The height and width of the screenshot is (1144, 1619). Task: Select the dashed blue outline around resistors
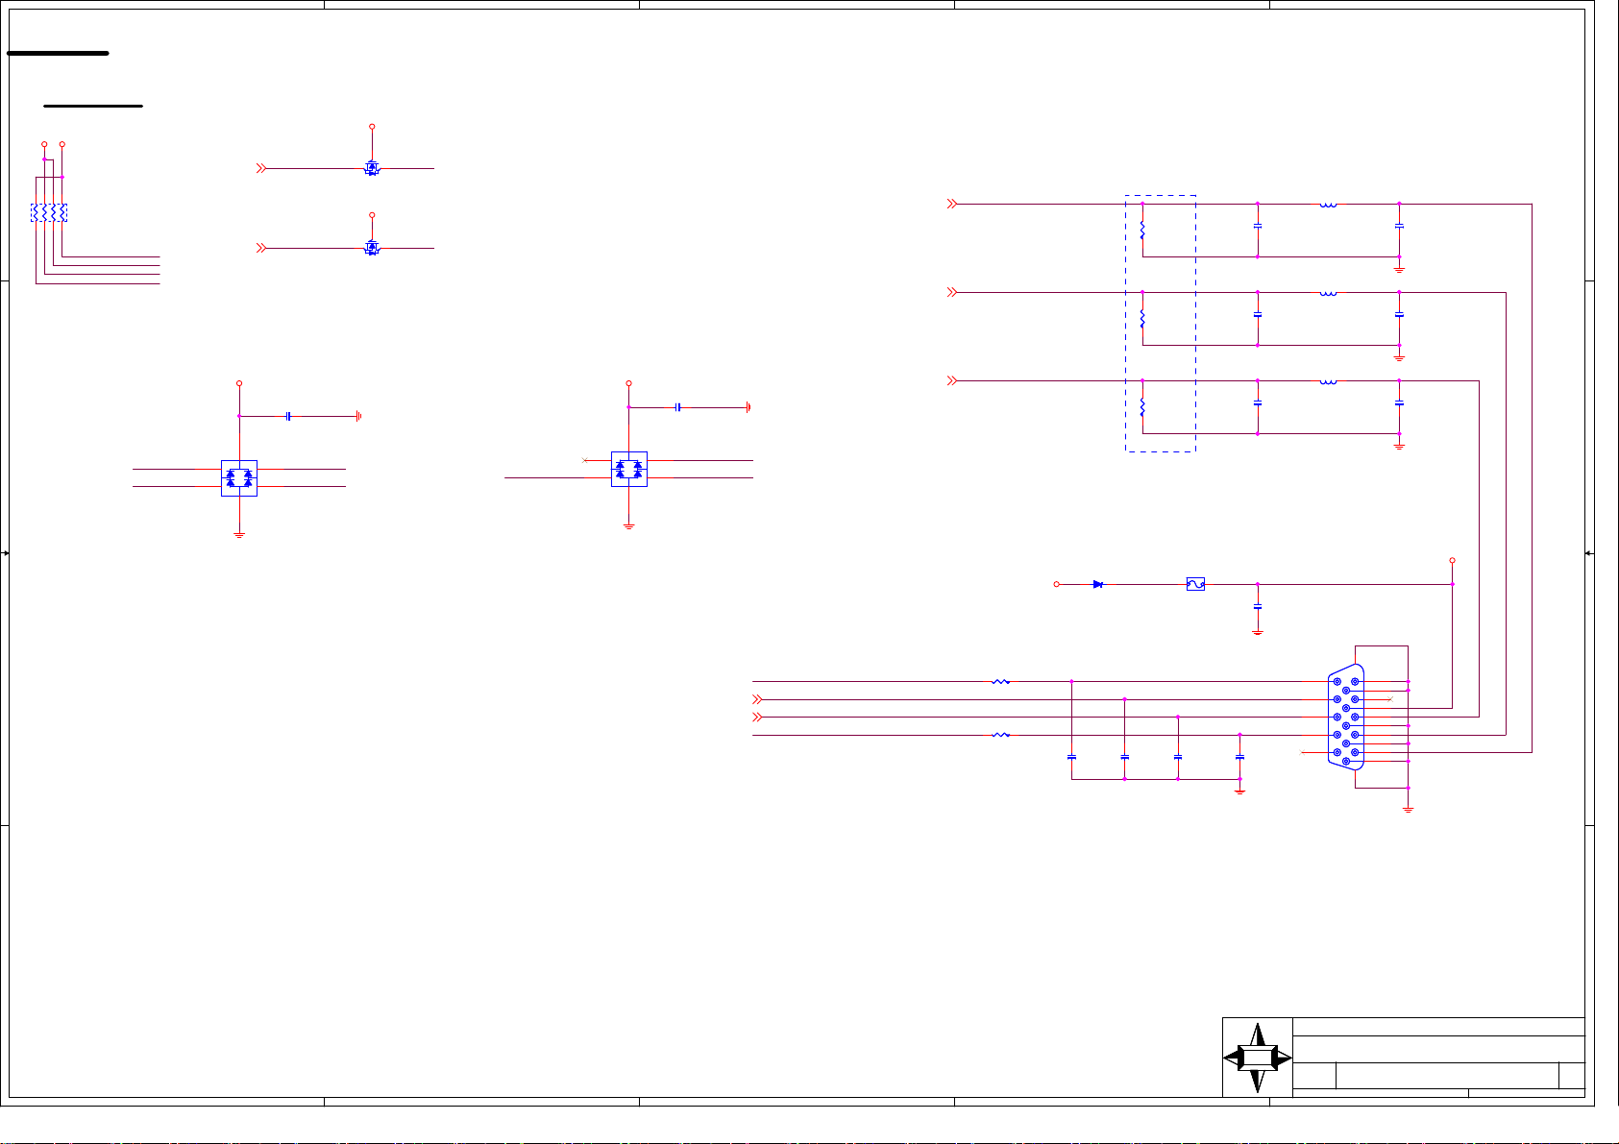point(1161,324)
